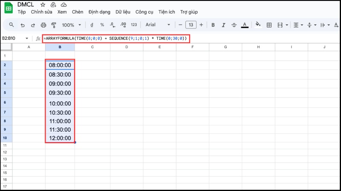Open the Chỉnh sửa menu
341x191 pixels.
(x=41, y=12)
